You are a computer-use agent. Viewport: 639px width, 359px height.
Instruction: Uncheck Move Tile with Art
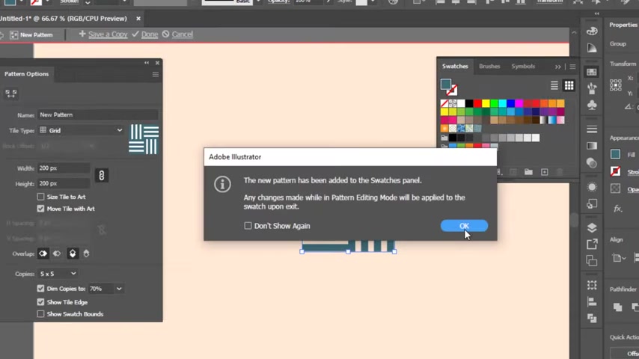click(40, 209)
